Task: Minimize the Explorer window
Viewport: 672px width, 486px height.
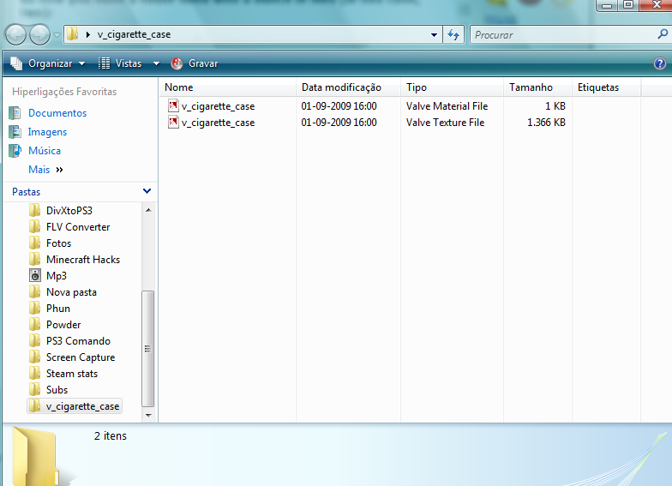Action: pyautogui.click(x=607, y=5)
